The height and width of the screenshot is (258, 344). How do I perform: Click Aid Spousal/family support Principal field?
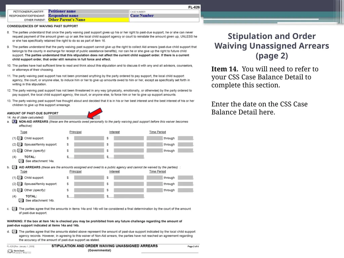pyautogui.click(x=89, y=184)
